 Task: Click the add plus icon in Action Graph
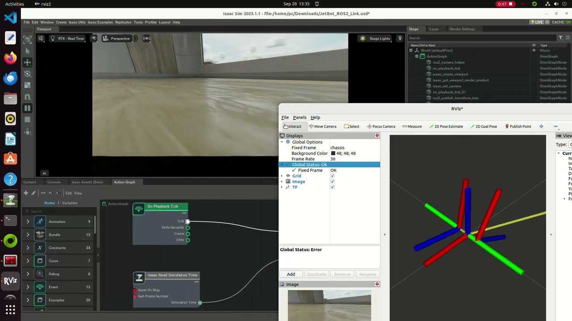[26, 193]
